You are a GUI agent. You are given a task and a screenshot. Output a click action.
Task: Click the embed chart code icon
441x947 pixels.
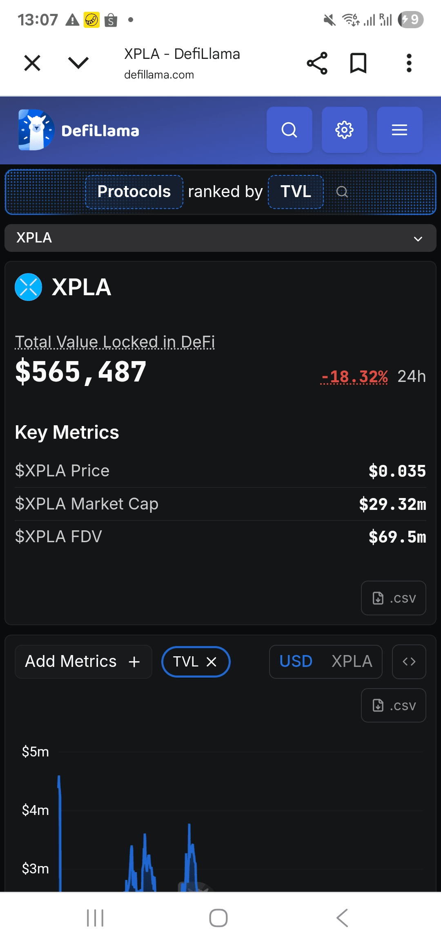(409, 662)
